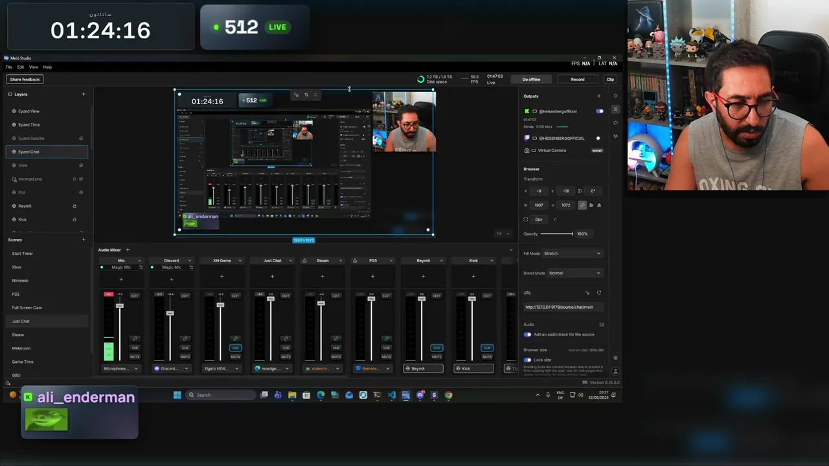
Task: Add a new output with the plus icon
Action: [x=598, y=96]
